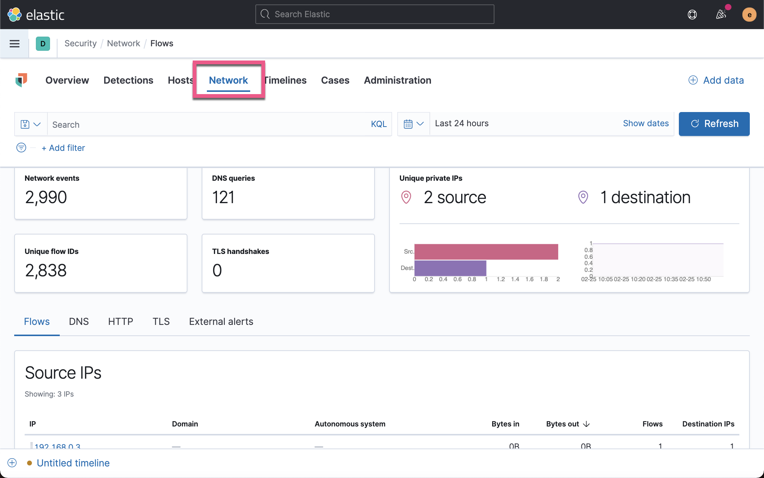This screenshot has height=478, width=764.
Task: Expand the saved query dropdown chevron
Action: (37, 124)
